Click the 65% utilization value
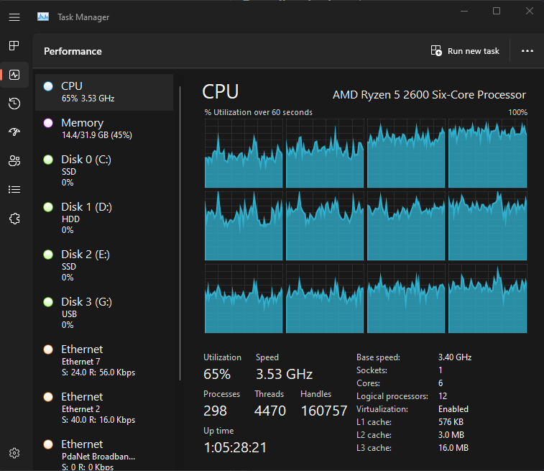The height and width of the screenshot is (471, 544). coord(217,374)
